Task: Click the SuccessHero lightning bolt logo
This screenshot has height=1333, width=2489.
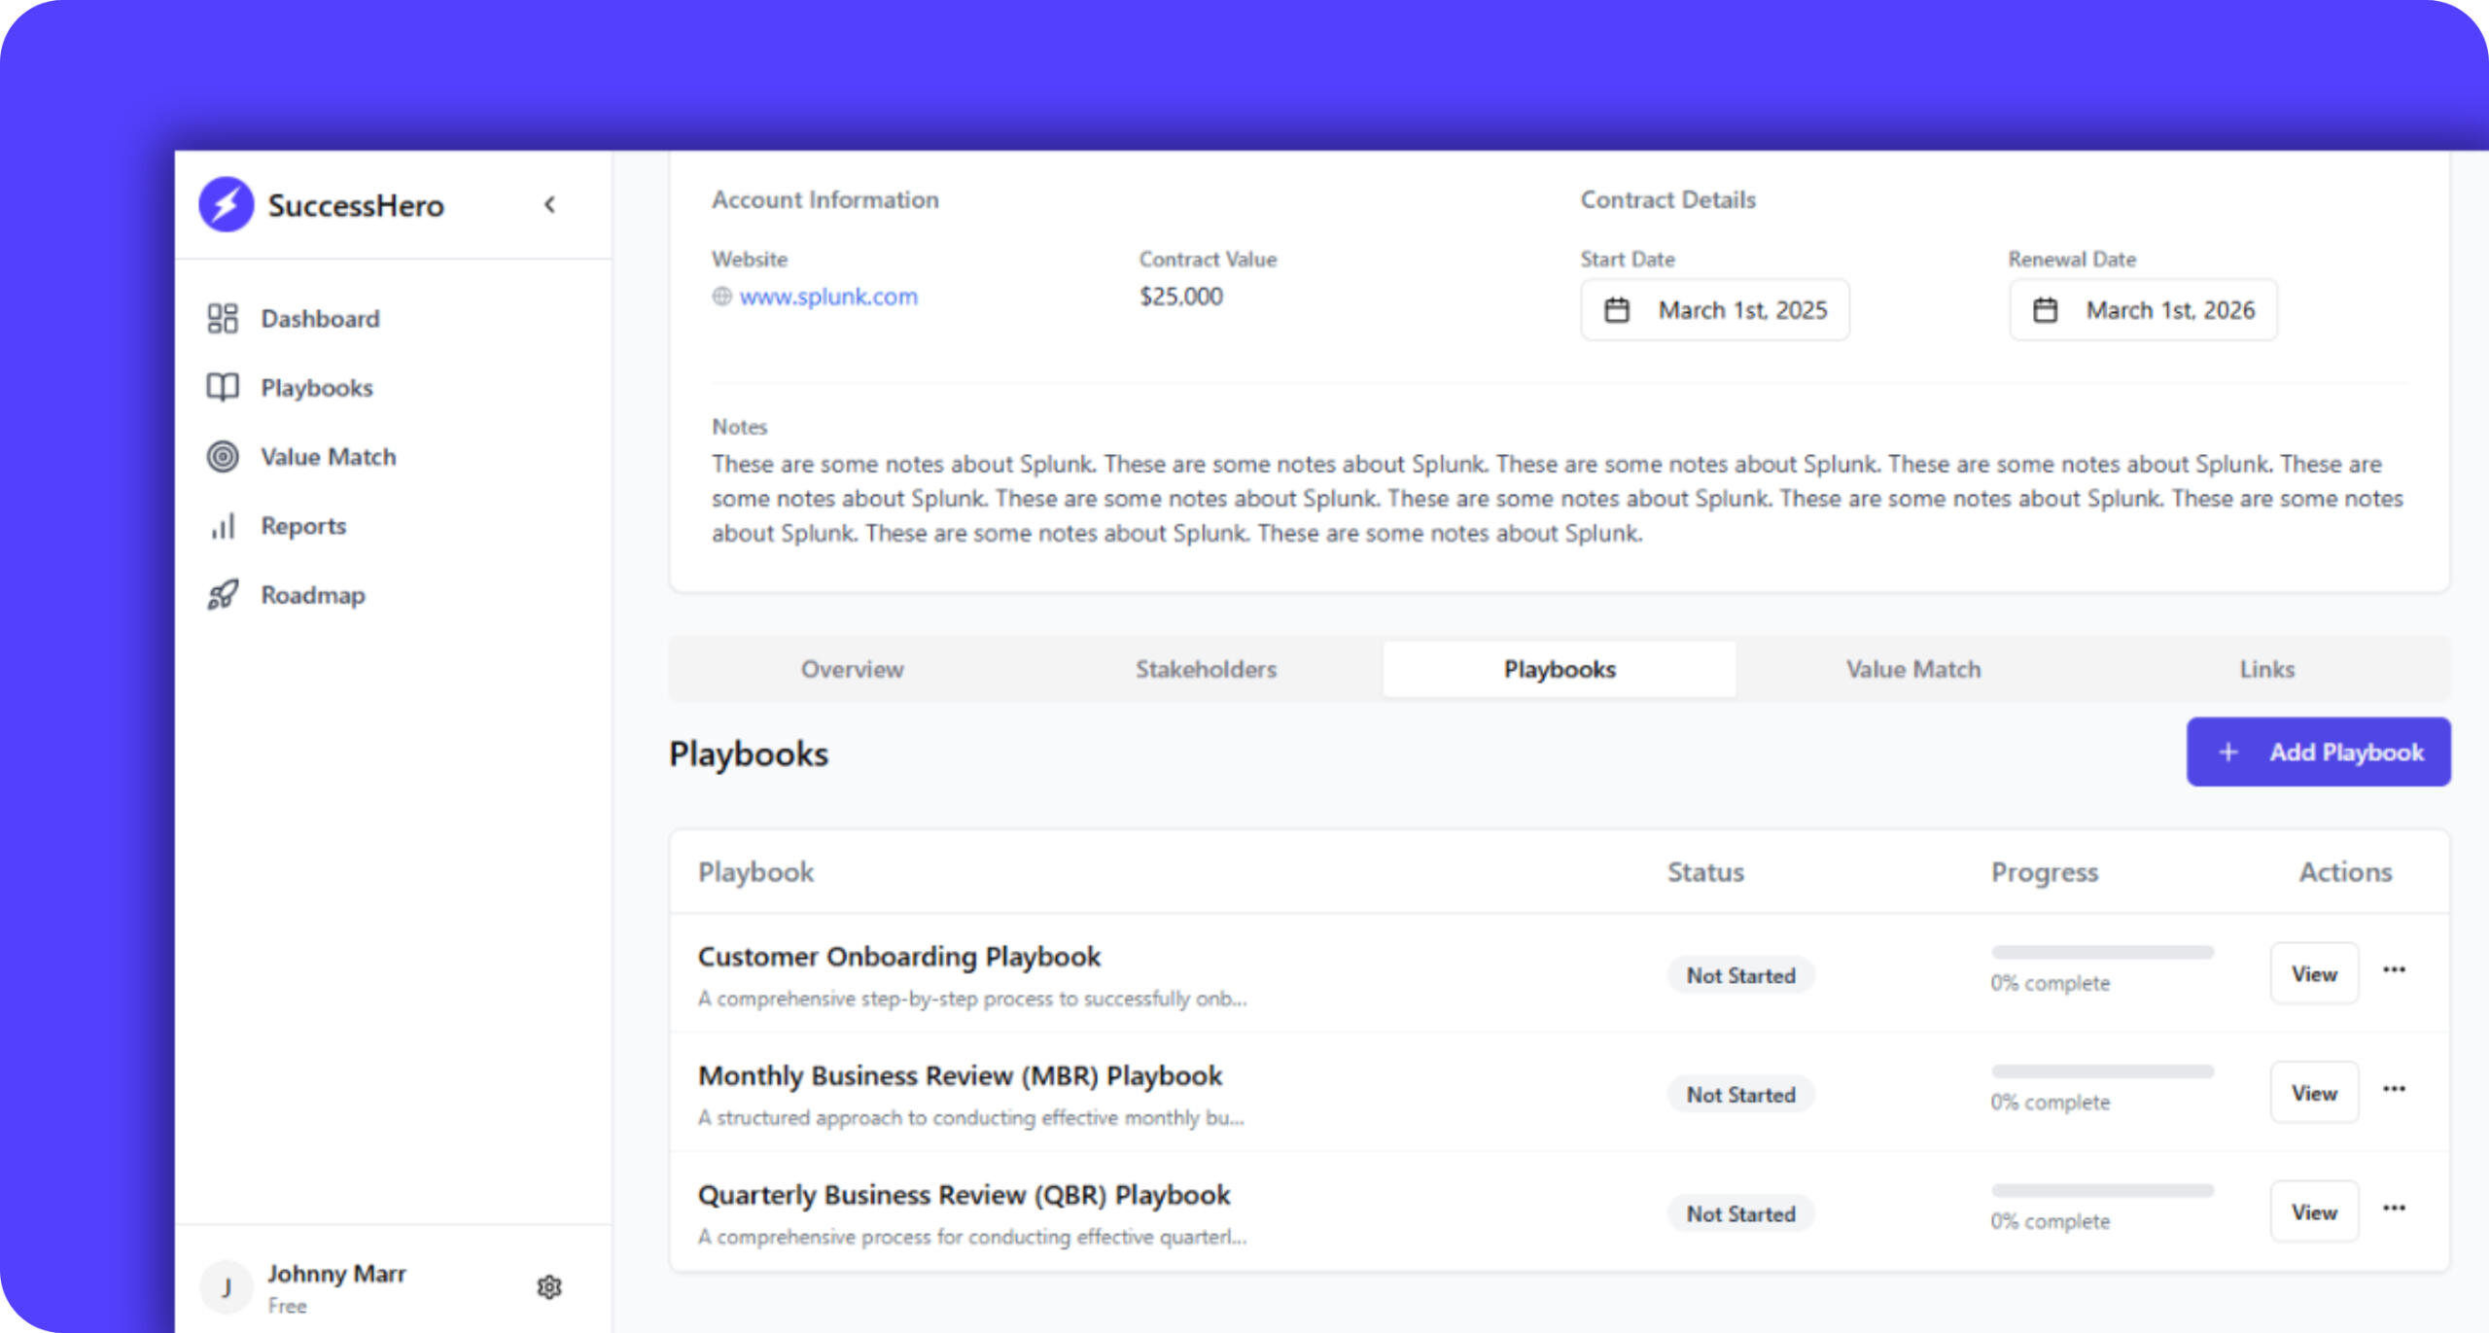Action: point(226,204)
